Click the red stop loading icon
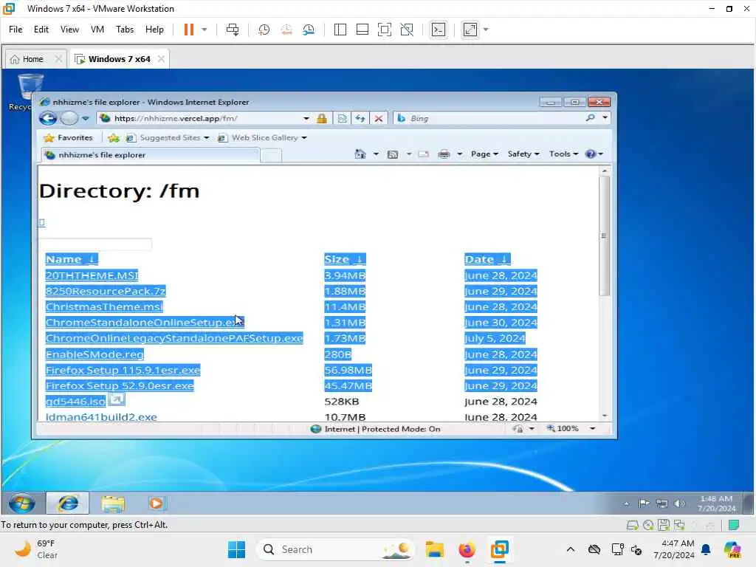Screen dimensions: 756x567 379,118
